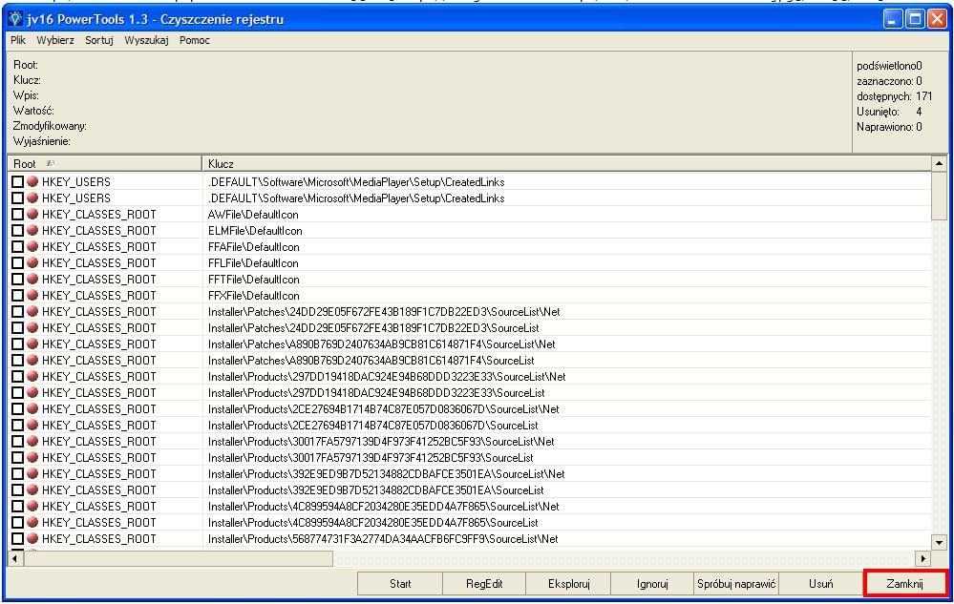954x604 pixels.
Task: Tick the checkbox for the AWFile\DefaultIcon row
Action: [17, 215]
